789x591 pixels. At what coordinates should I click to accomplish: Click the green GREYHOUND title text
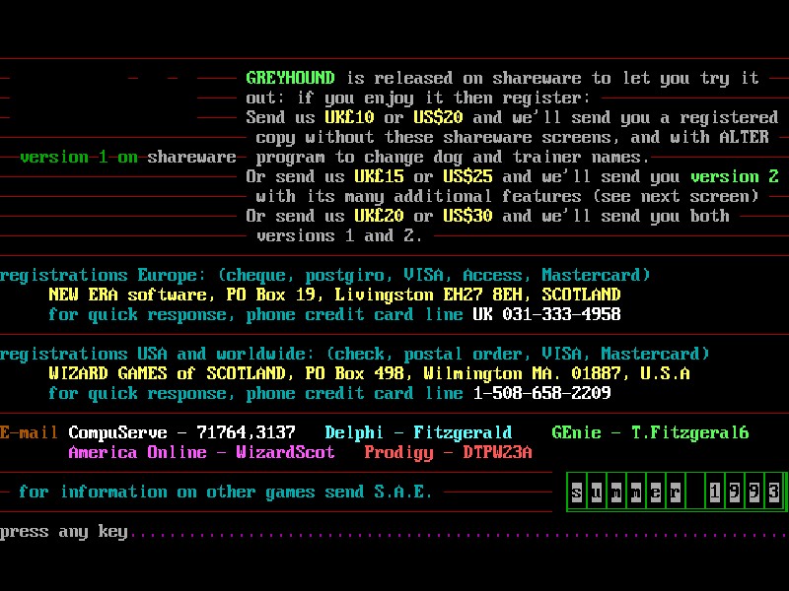pos(290,78)
